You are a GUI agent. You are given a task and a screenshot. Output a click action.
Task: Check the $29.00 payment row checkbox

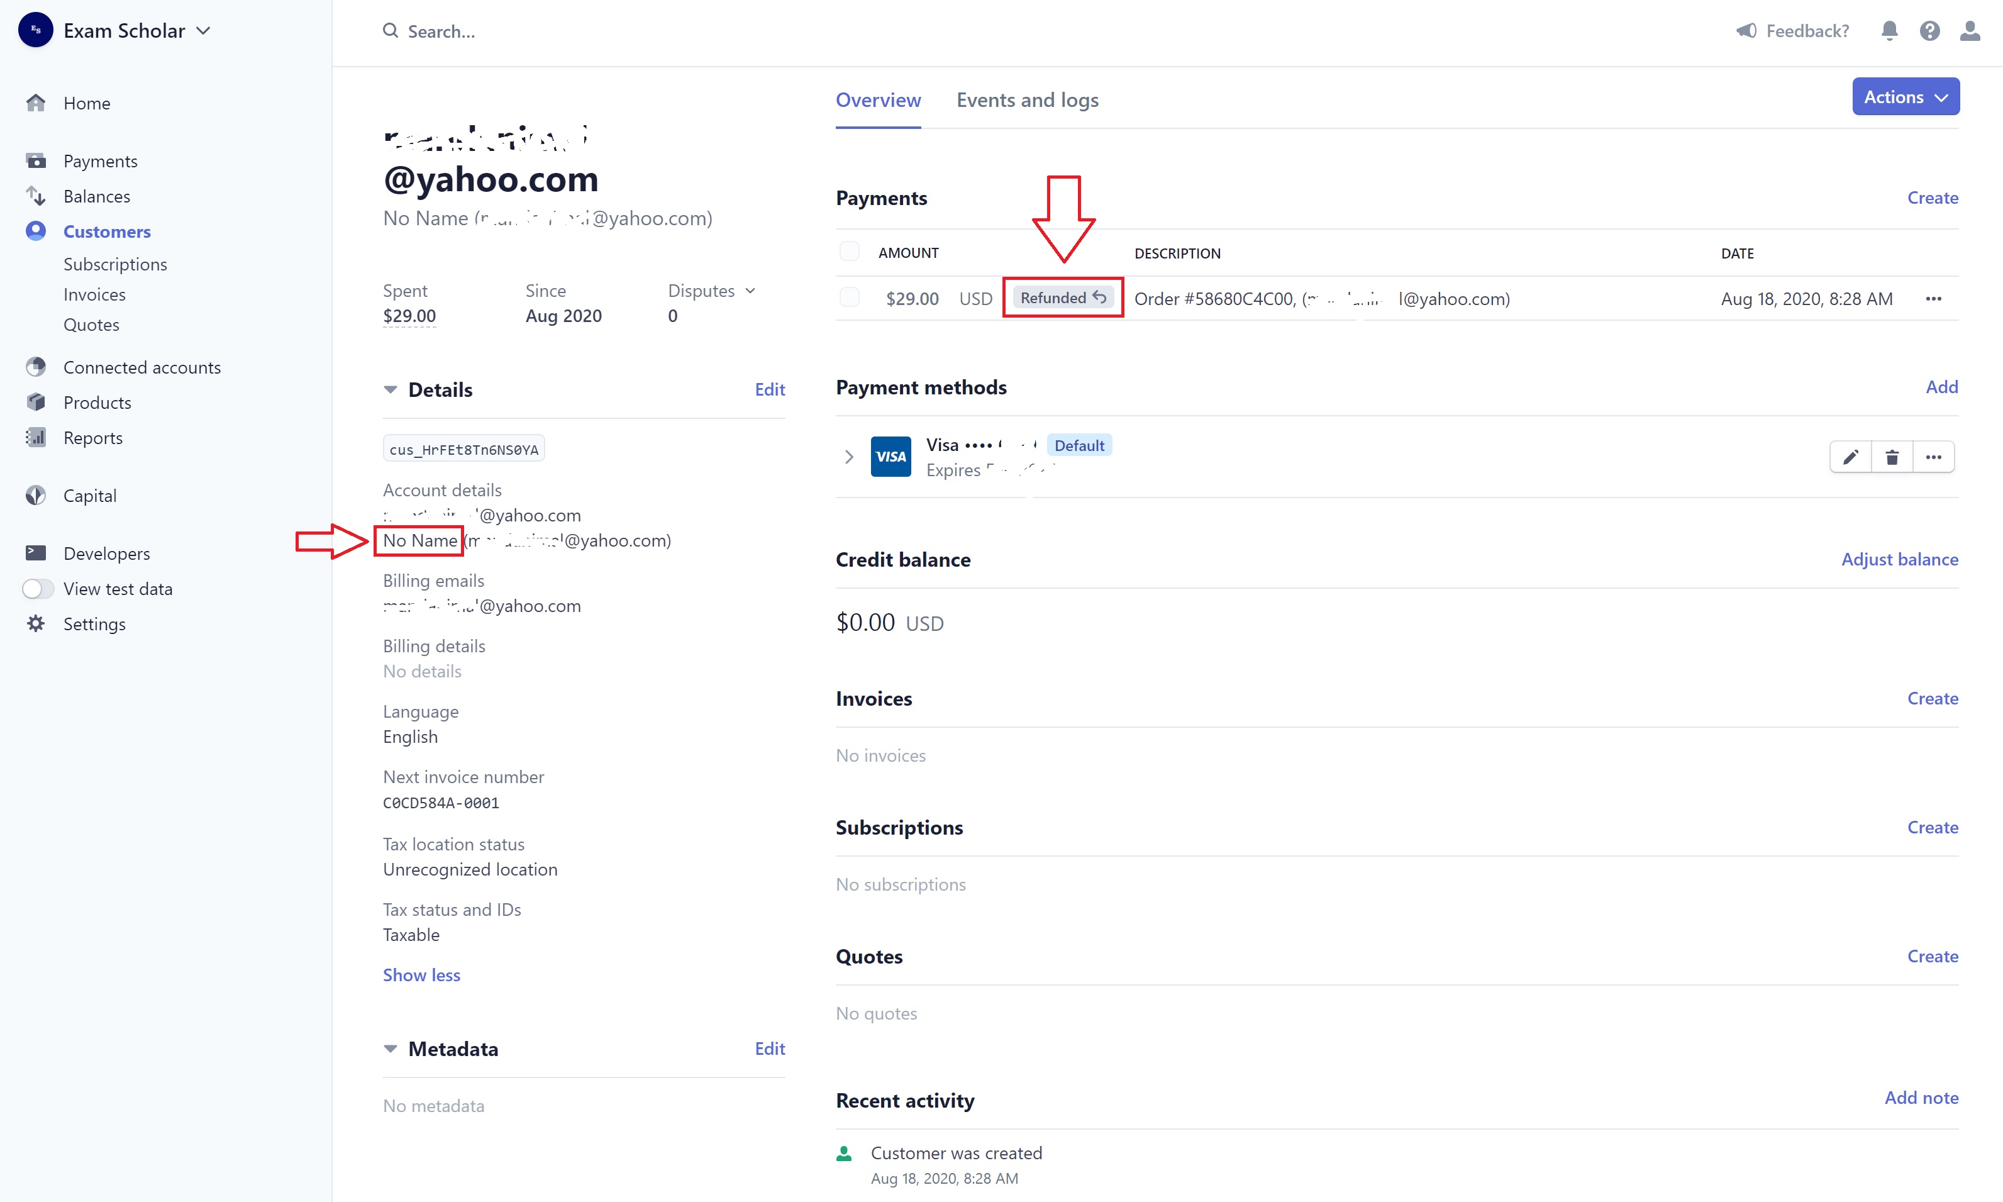tap(849, 298)
